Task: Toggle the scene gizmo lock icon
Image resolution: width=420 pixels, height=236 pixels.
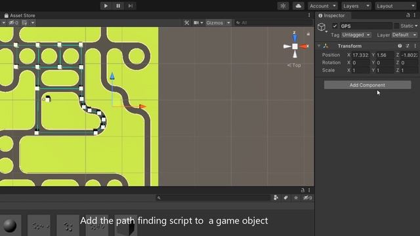Action: click(308, 34)
